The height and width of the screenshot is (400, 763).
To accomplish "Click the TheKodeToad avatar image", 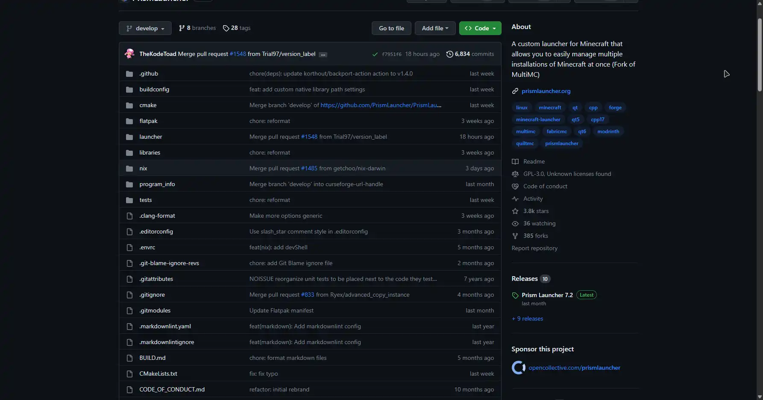I will click(129, 54).
